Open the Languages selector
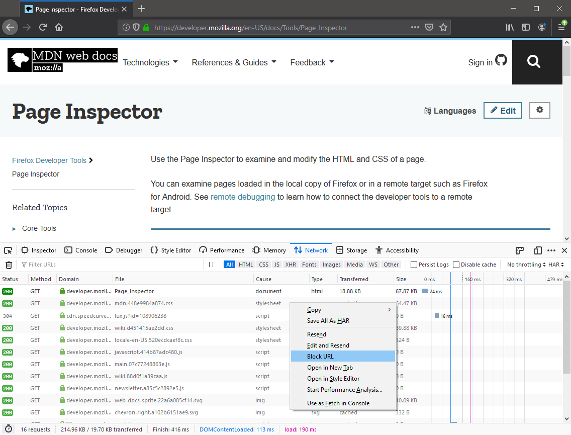Image resolution: width=571 pixels, height=435 pixels. pos(450,111)
